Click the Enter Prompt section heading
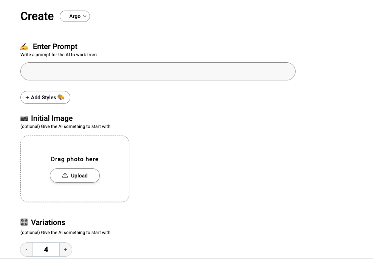373x259 pixels. tap(55, 46)
